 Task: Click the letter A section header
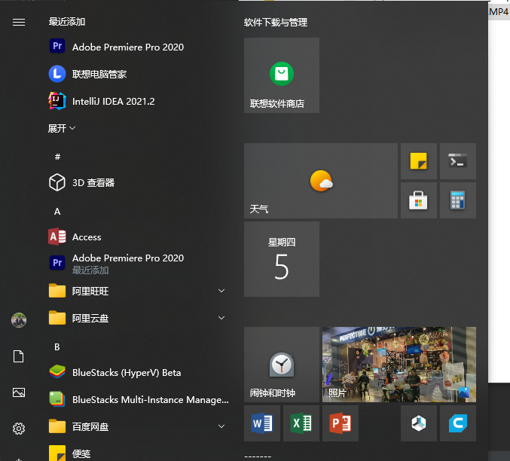pyautogui.click(x=57, y=212)
